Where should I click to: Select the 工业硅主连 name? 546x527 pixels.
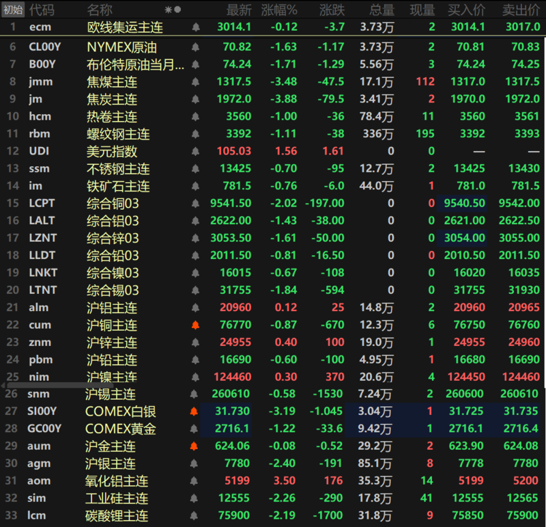[117, 498]
